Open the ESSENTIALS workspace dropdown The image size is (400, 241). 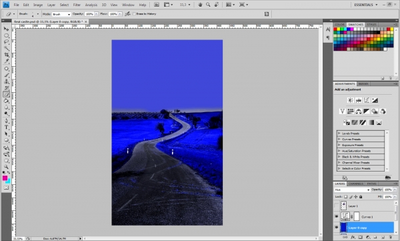(x=366, y=5)
